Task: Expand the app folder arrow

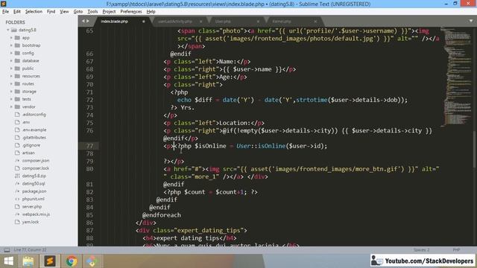Action: [11, 38]
